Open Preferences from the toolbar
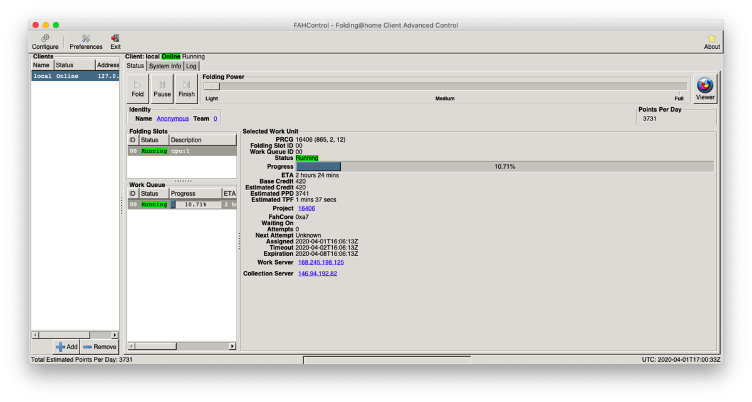Viewport: 752px width, 402px height. (86, 42)
